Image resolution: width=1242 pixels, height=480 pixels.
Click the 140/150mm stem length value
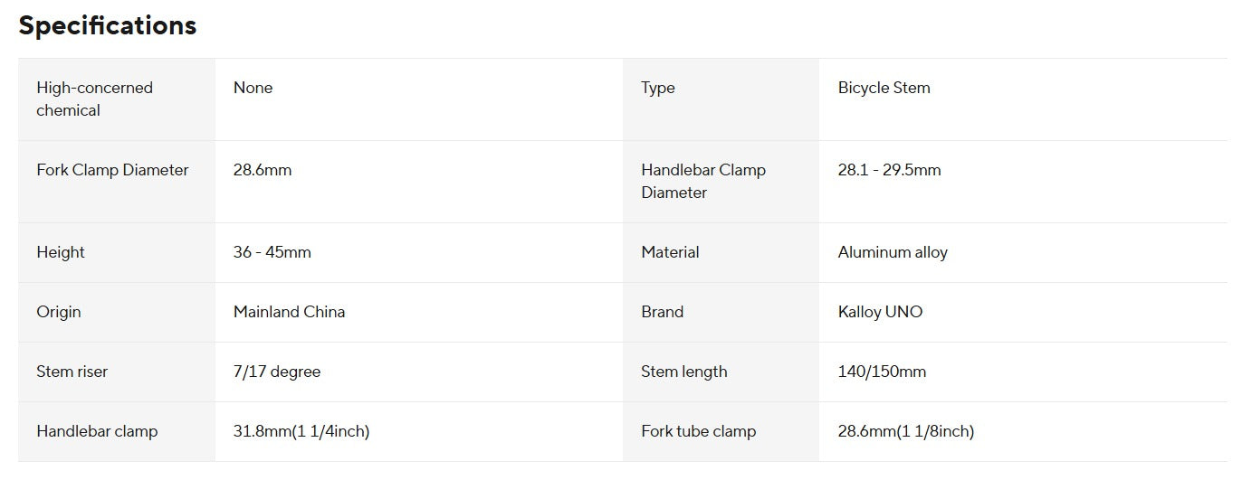coord(882,372)
